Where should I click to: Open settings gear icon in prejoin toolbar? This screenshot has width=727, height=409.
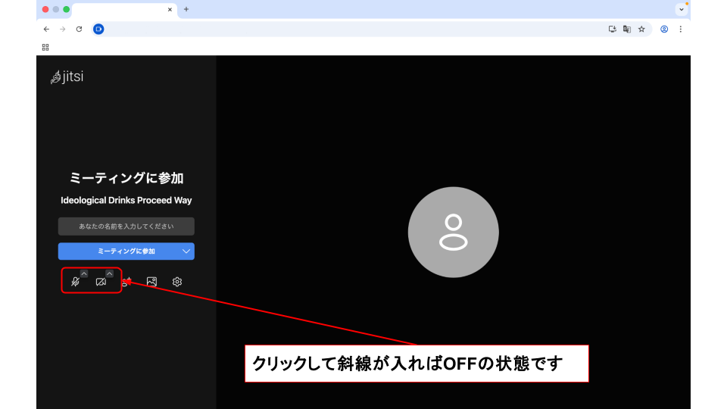tap(177, 282)
